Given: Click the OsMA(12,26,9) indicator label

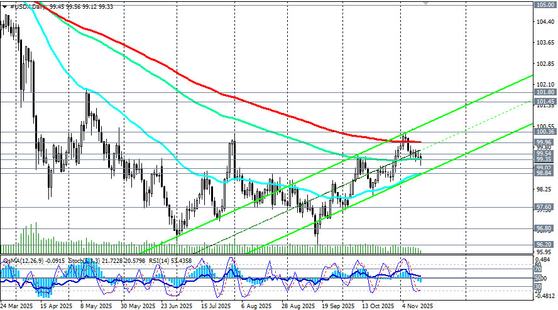Looking at the screenshot, I should point(23,261).
